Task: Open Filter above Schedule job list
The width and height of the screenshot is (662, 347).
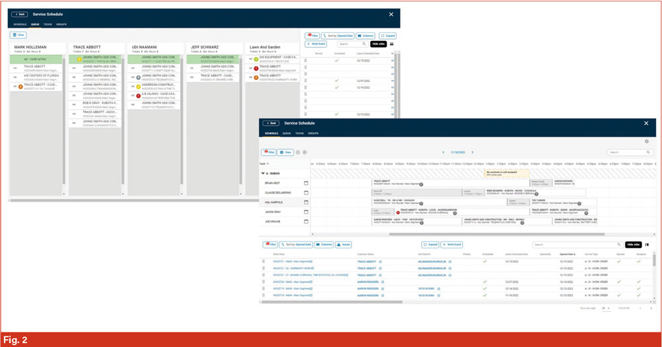Action: click(270, 245)
